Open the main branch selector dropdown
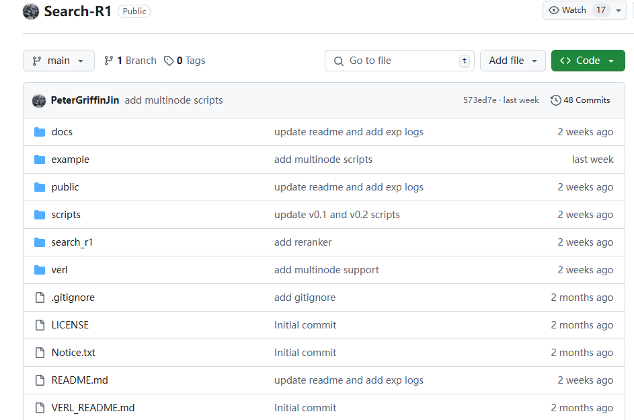The height and width of the screenshot is (420, 634). [58, 61]
